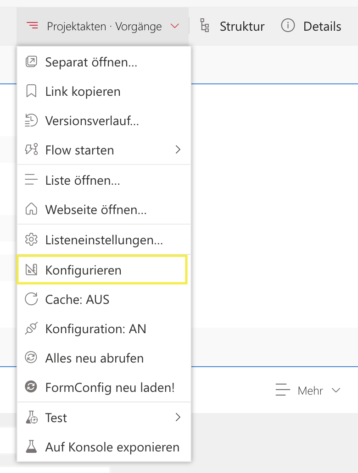Viewport: 358px width, 473px height.
Task: Click the Struktur tree icon
Action: (205, 26)
